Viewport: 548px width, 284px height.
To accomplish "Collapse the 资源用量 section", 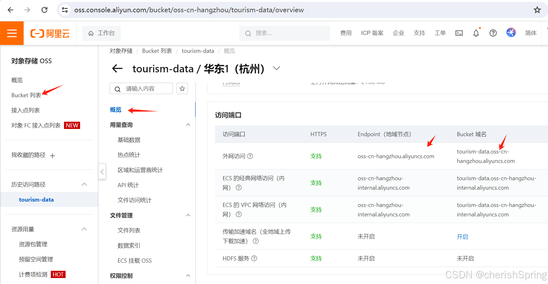I will pos(84,229).
